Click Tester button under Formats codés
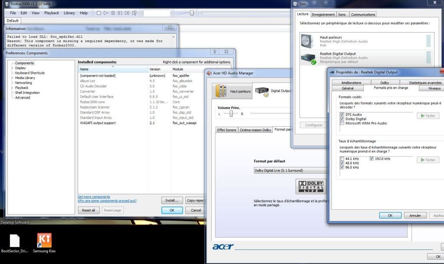Image resolution: width=444 pixels, height=264 pixels. 428,116
